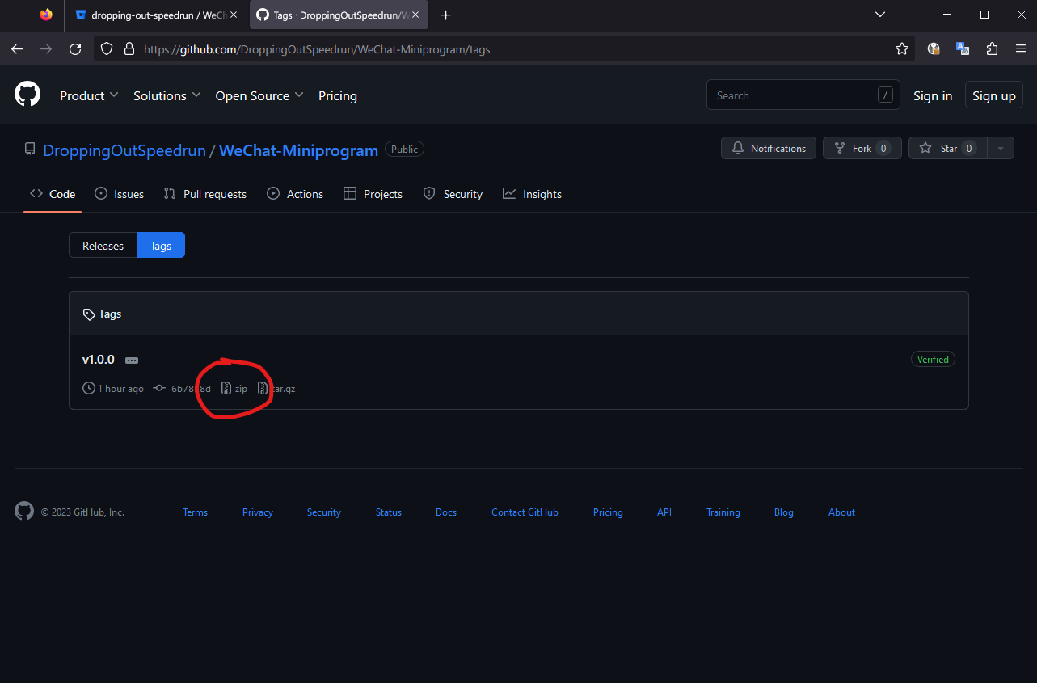Open the Blog footer link
The height and width of the screenshot is (683, 1037).
(784, 512)
